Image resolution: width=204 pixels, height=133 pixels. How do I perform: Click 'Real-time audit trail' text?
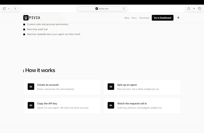pos(37,29)
